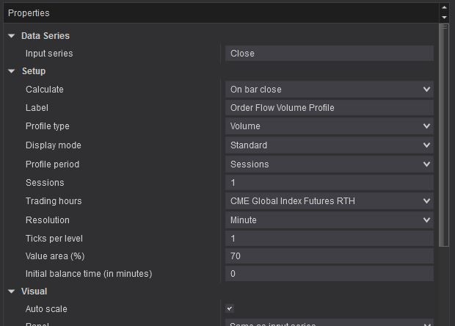The height and width of the screenshot is (326, 455).
Task: Click the Ticks per level field
Action: pyautogui.click(x=329, y=239)
